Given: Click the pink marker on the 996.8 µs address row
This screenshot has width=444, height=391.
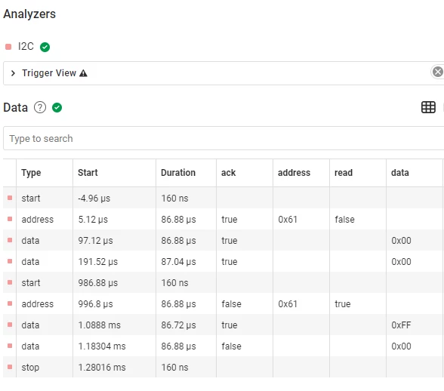Looking at the screenshot, I should point(10,303).
